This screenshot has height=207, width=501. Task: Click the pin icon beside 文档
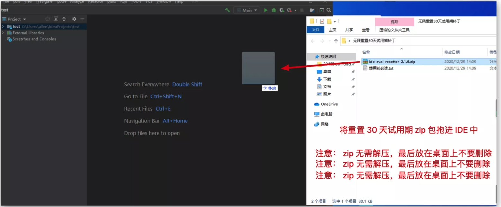click(x=353, y=87)
